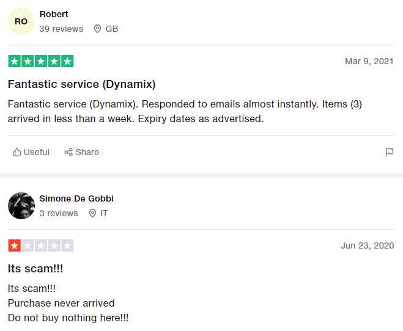Open Simone De Gobbi's name link

click(76, 198)
